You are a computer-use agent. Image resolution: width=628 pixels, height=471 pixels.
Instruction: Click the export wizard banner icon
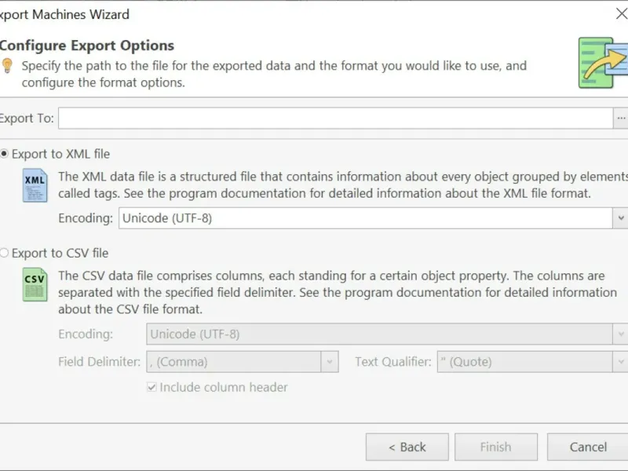click(x=603, y=62)
